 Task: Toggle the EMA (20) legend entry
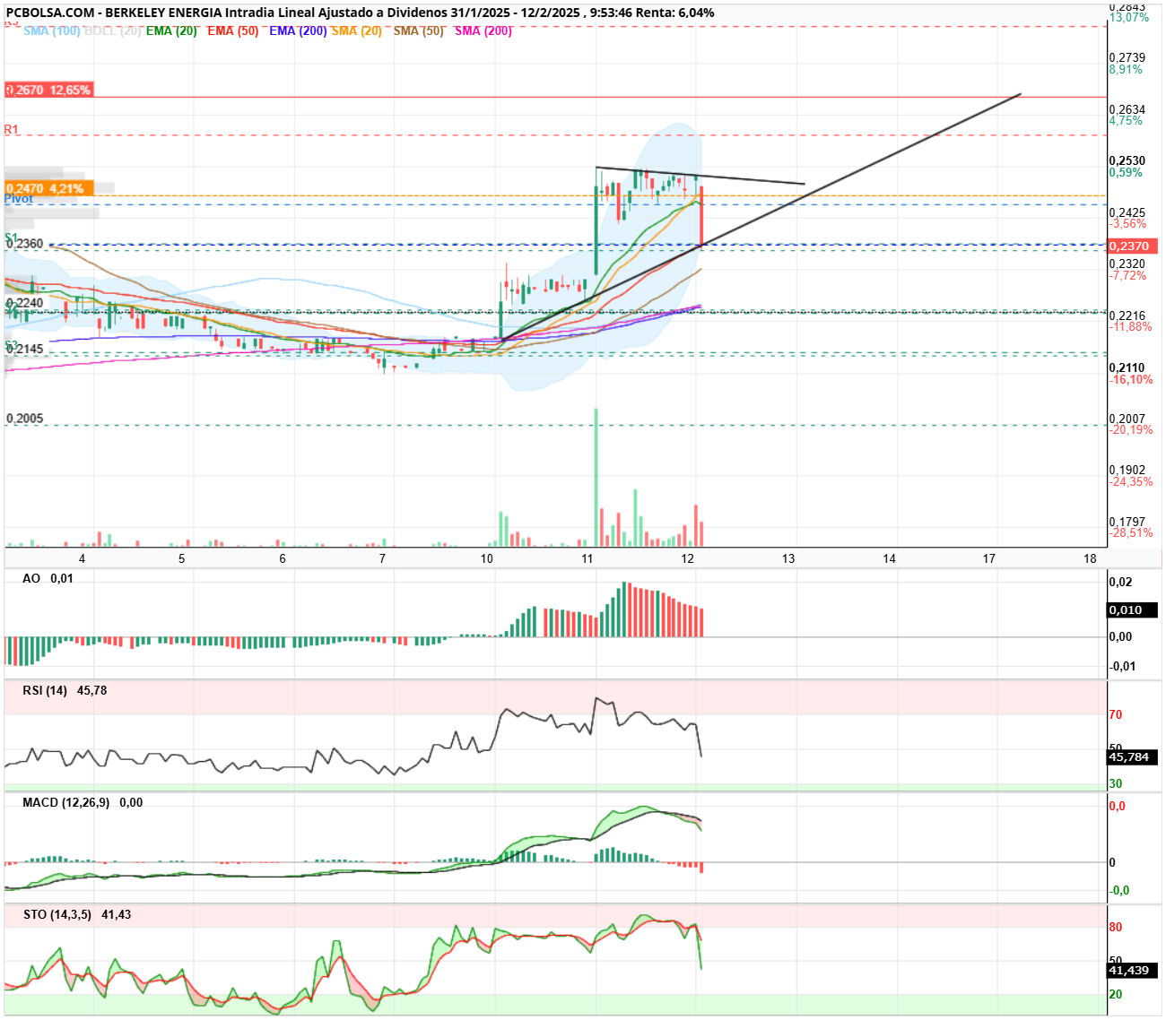point(171,31)
